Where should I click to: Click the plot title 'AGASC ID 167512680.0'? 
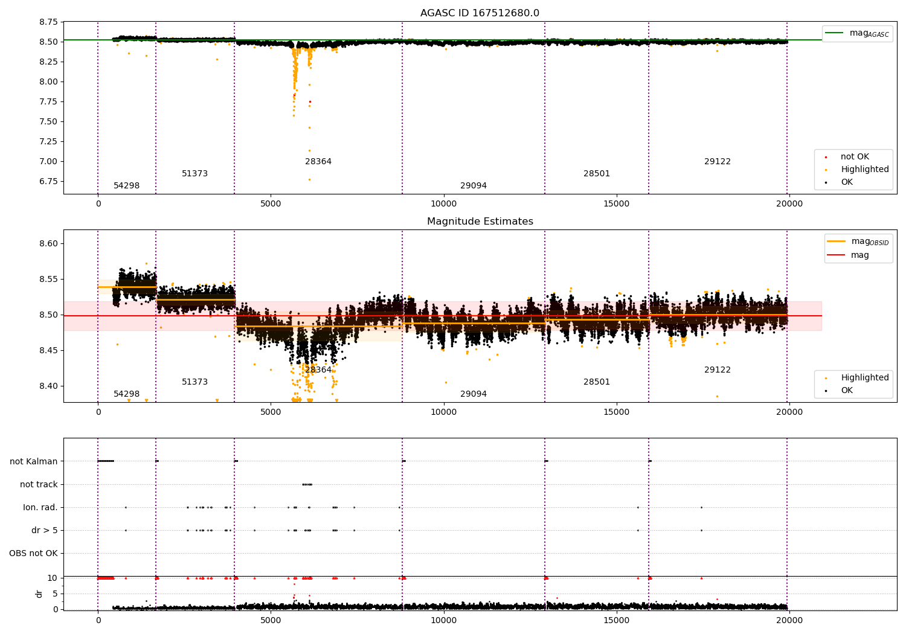[x=480, y=13]
